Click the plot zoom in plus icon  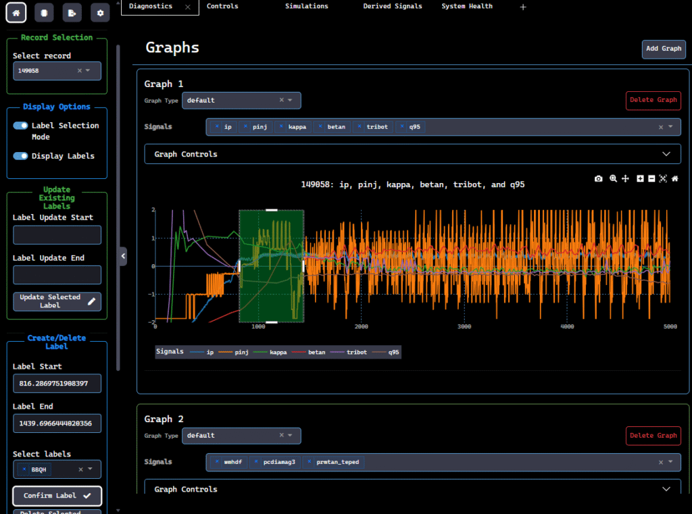pyautogui.click(x=640, y=178)
